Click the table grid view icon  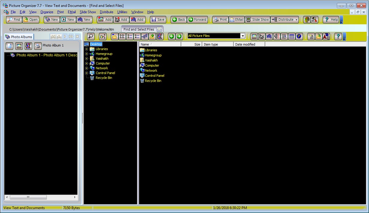291,36
